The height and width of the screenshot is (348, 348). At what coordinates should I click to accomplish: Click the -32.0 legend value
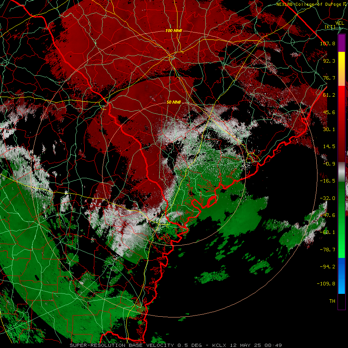pyautogui.click(x=328, y=198)
